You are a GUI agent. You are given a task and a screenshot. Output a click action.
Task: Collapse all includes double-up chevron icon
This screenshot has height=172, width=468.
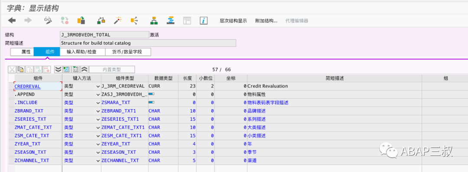coord(84,69)
